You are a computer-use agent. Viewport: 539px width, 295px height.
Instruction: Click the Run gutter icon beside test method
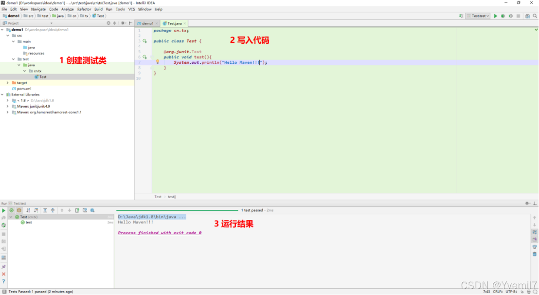pos(144,57)
